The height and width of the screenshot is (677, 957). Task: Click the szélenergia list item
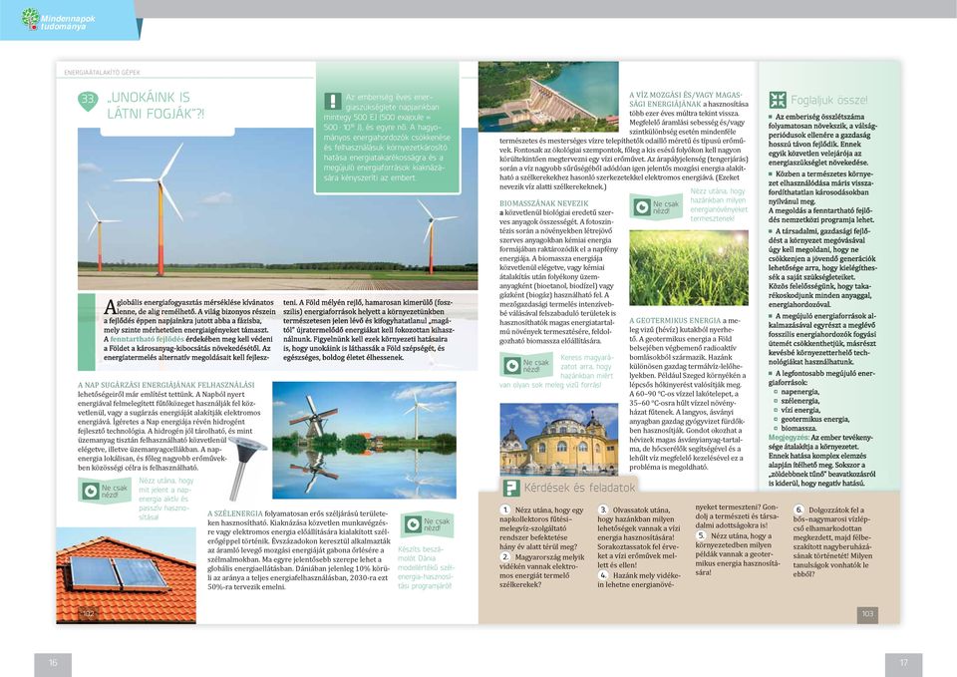pos(800,401)
